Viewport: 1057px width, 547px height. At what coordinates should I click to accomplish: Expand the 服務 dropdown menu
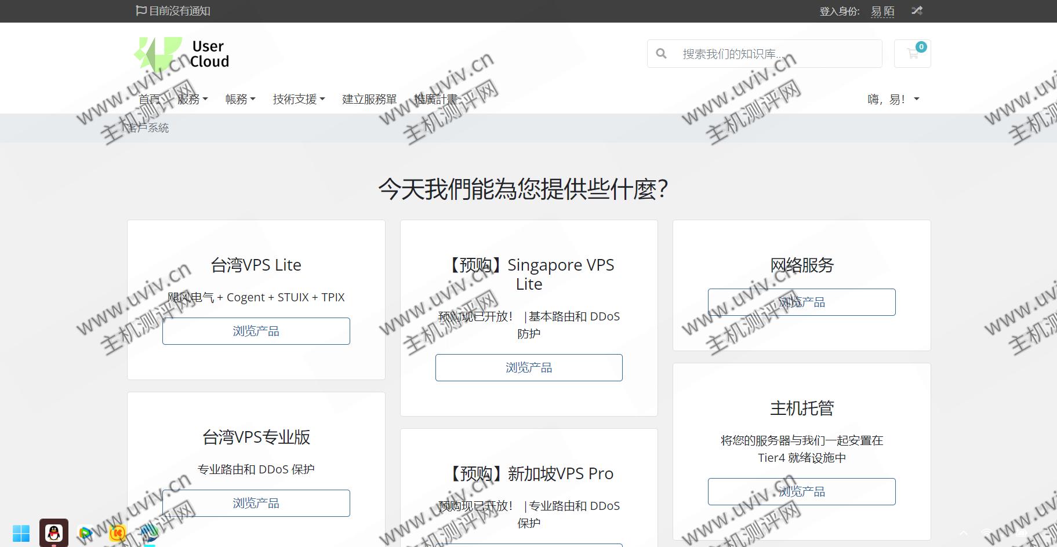pos(192,99)
